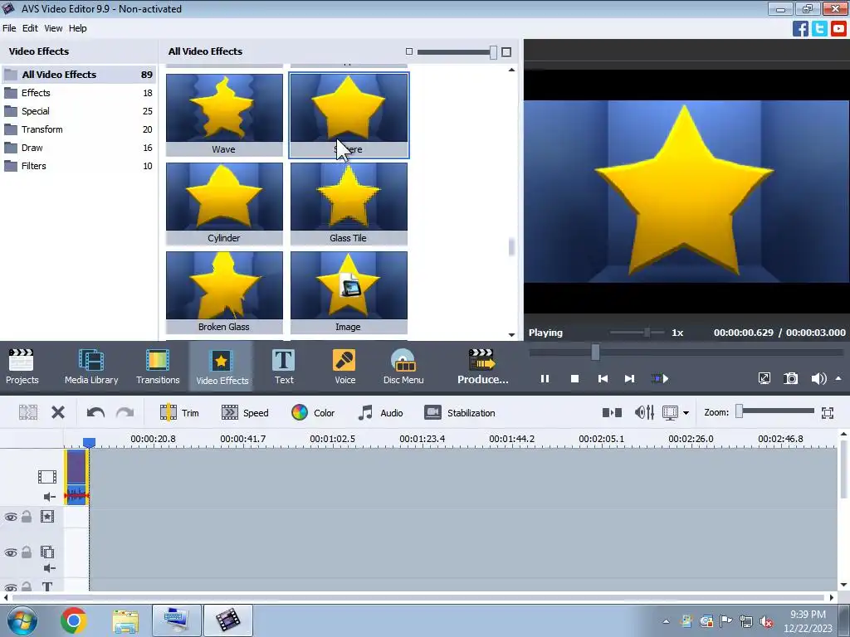Click the Trim tool button
Image resolution: width=850 pixels, height=637 pixels.
[179, 413]
